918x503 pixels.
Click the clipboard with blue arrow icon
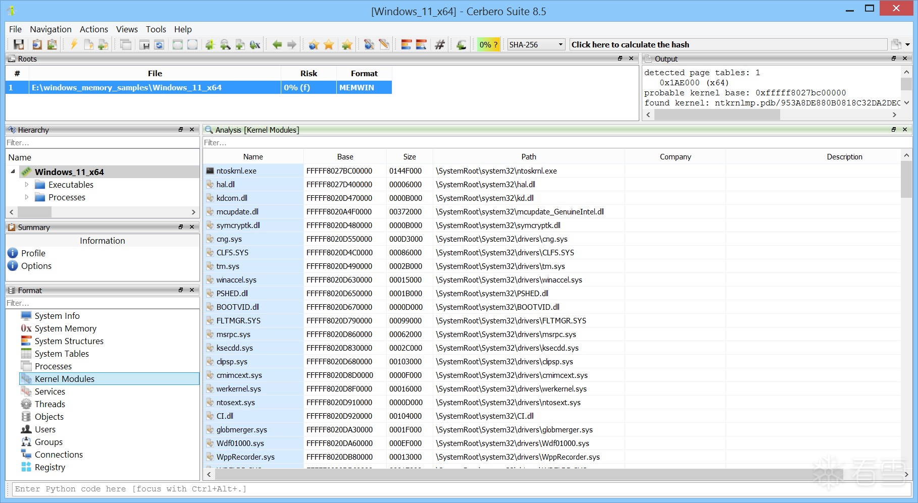[x=37, y=44]
